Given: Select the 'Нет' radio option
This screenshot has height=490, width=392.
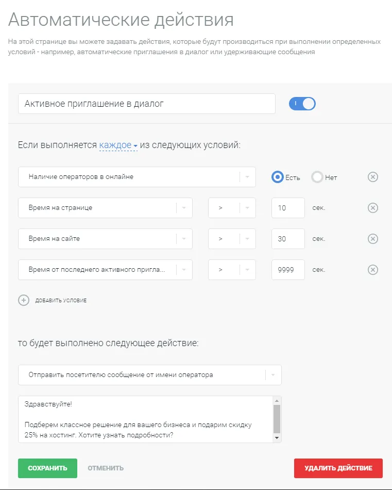Looking at the screenshot, I should (x=317, y=177).
